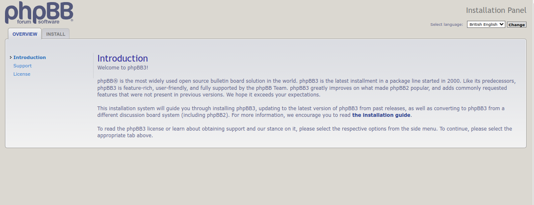534x205 pixels.
Task: Click the "Select language:" label
Action: (446, 25)
